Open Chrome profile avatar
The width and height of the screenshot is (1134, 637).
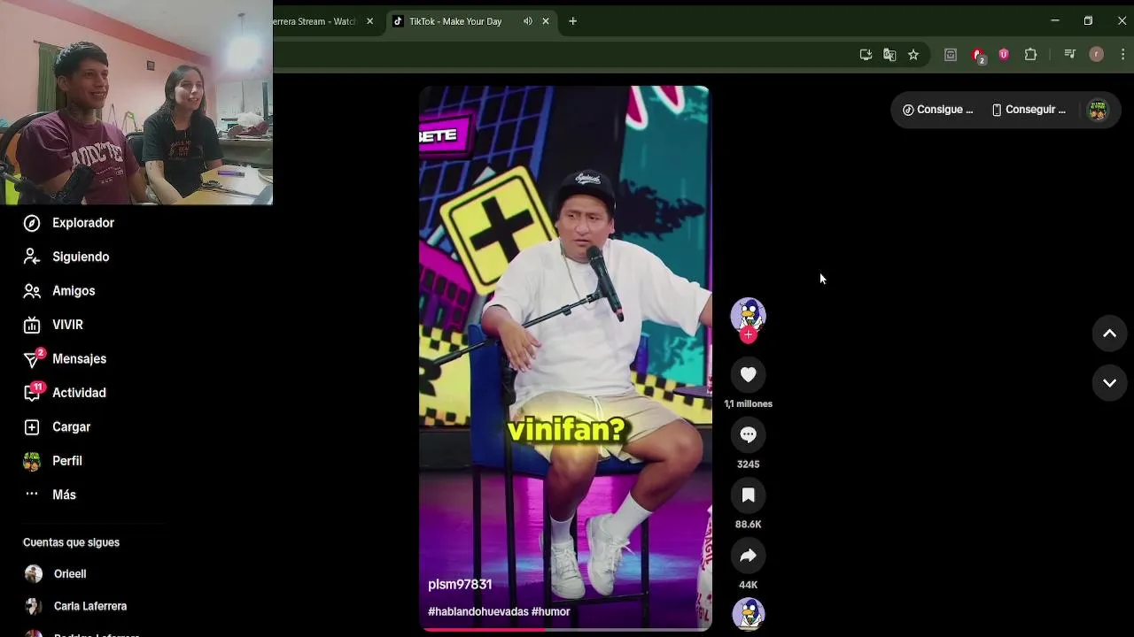(1096, 55)
